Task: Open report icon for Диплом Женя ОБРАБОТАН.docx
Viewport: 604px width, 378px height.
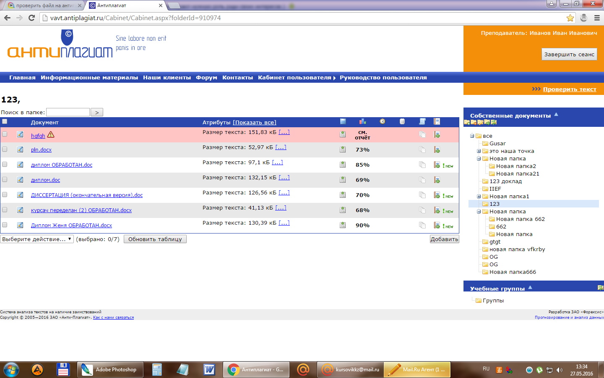Action: (437, 225)
